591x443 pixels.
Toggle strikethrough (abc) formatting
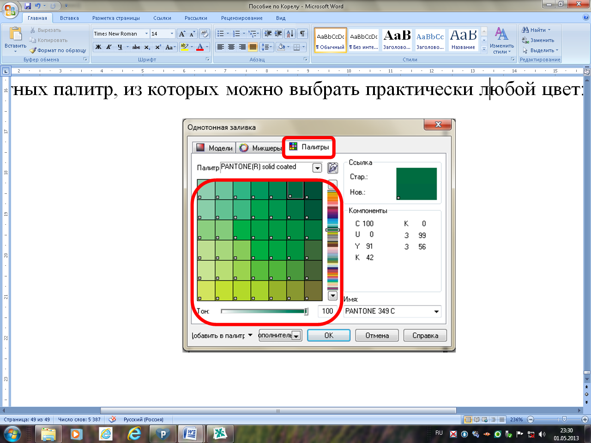click(136, 47)
